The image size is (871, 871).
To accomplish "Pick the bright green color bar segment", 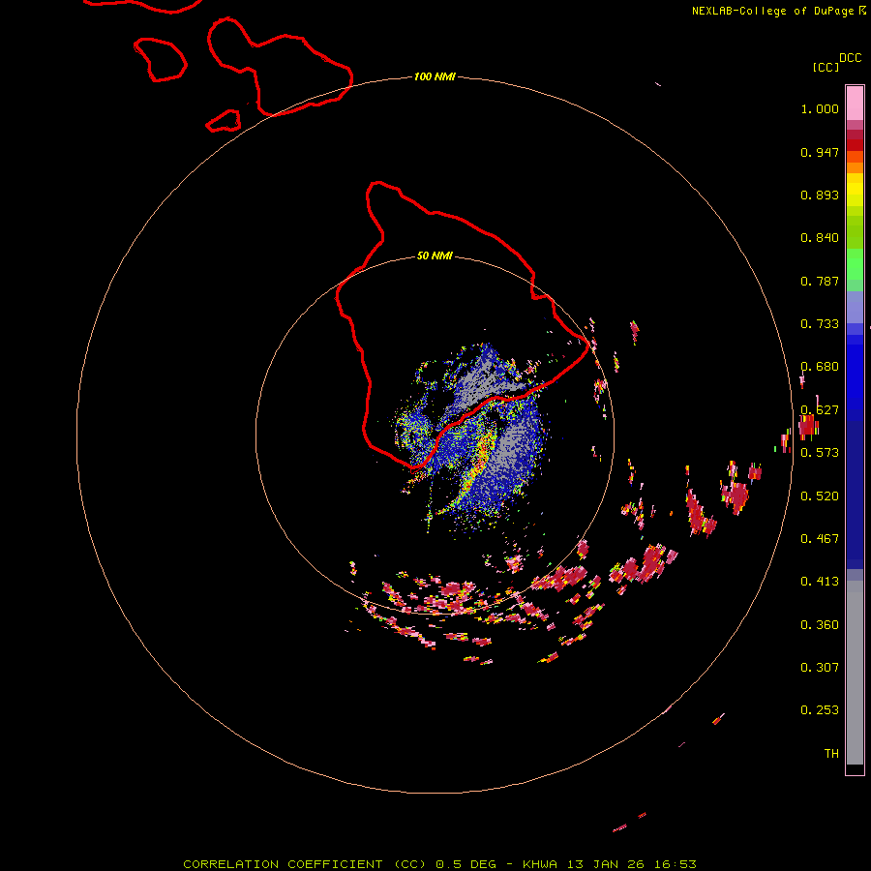I will 855,264.
